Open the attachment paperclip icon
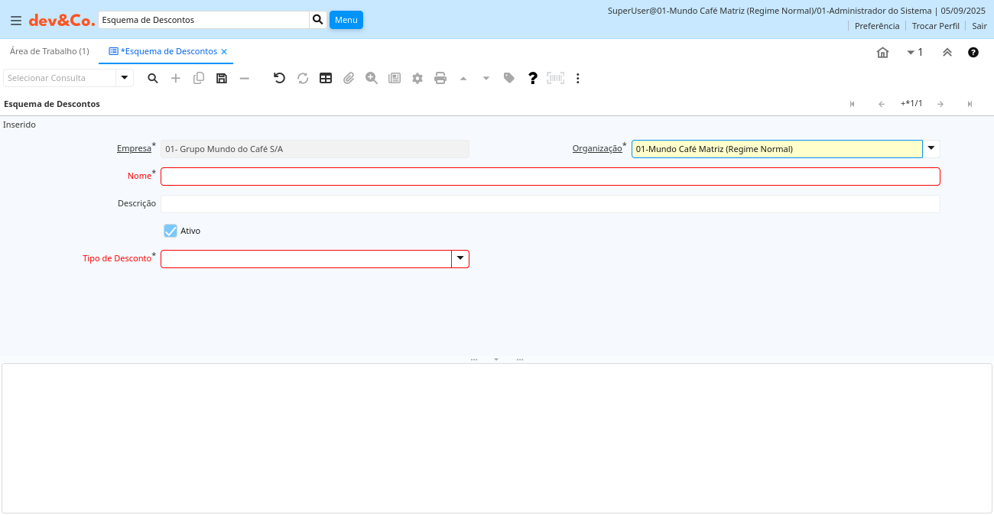This screenshot has width=994, height=515. point(349,78)
